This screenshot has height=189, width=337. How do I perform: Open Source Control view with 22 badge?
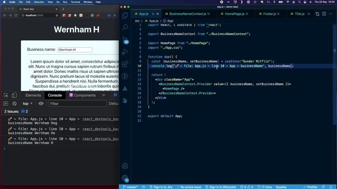125,40
